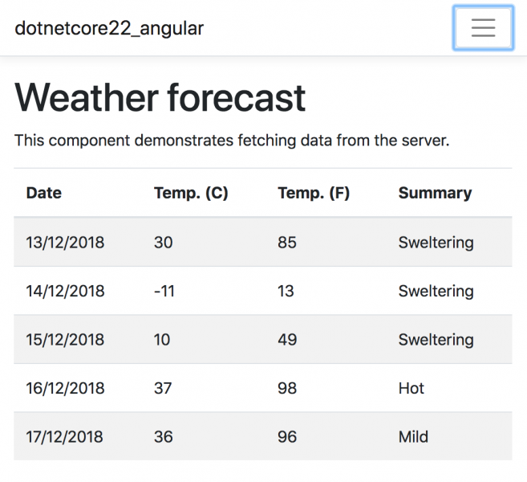Click the dotnetcore22_angular brand link
The image size is (527, 482).
(x=109, y=28)
